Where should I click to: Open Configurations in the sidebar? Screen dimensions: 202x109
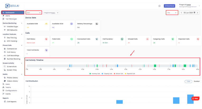(11, 91)
